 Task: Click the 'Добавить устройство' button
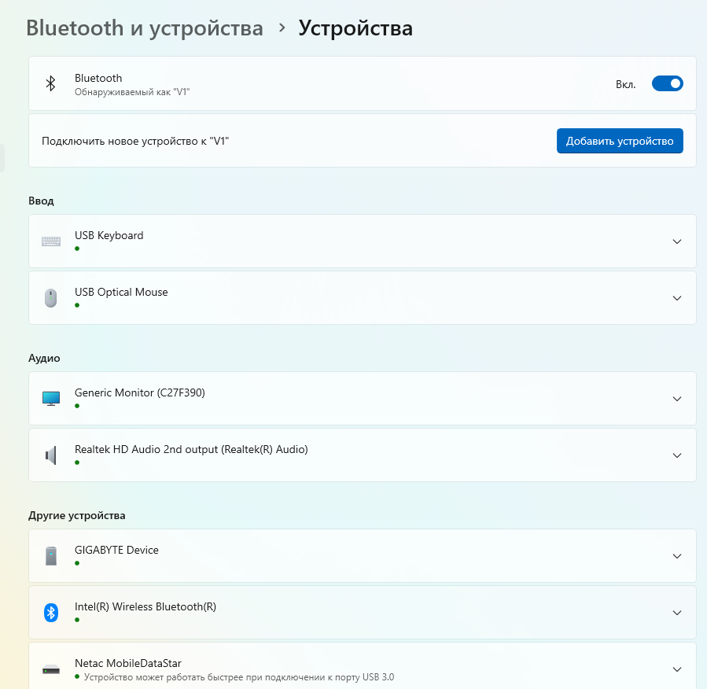pos(620,141)
